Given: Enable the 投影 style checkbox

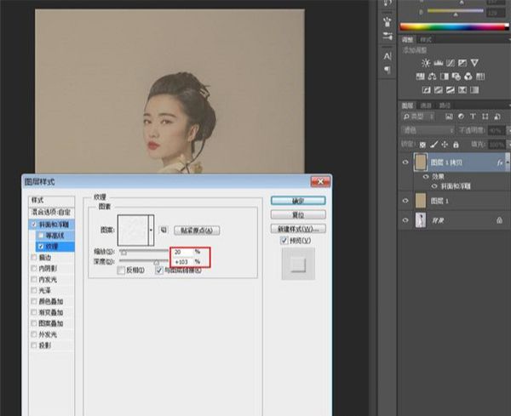Looking at the screenshot, I should click(x=33, y=345).
